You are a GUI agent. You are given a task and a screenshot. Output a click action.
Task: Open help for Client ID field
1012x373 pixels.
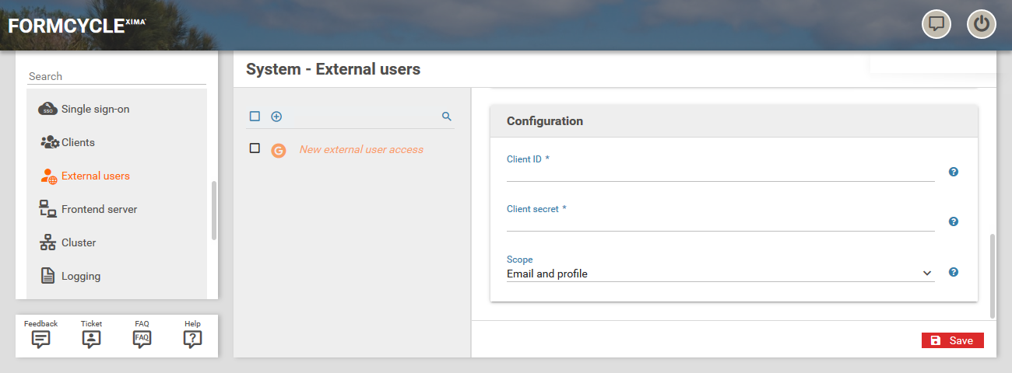(x=953, y=172)
